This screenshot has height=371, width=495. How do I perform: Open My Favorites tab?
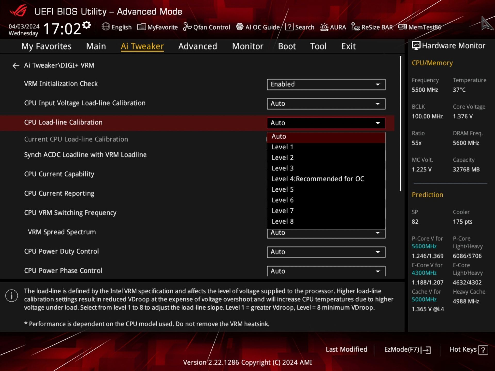(46, 46)
